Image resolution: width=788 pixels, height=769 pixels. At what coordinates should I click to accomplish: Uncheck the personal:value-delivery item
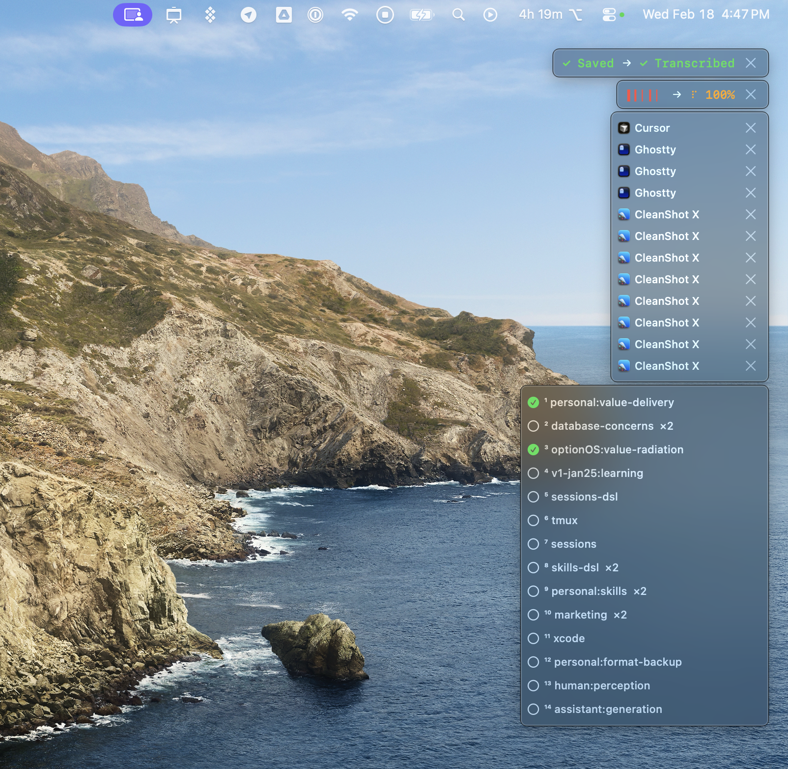click(x=533, y=403)
